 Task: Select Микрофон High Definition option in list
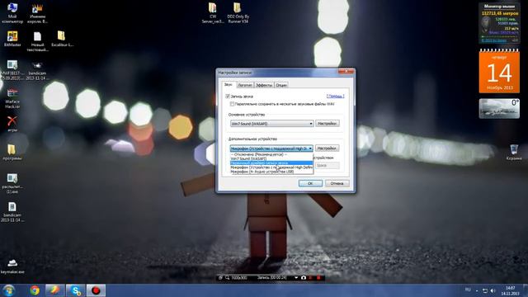pyautogui.click(x=271, y=167)
